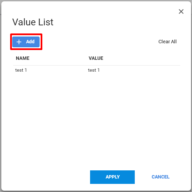Click the 'Value List' dialog title
The width and height of the screenshot is (192, 192).
33,22
